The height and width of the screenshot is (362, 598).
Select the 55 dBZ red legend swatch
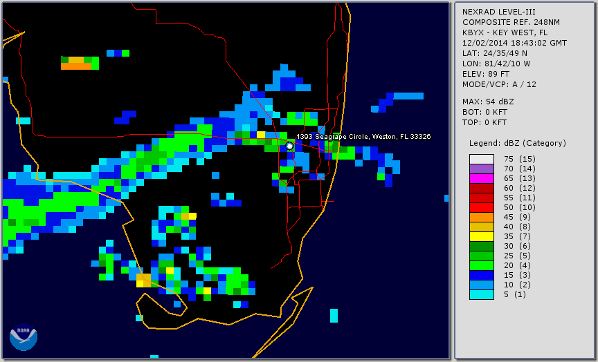[482, 198]
